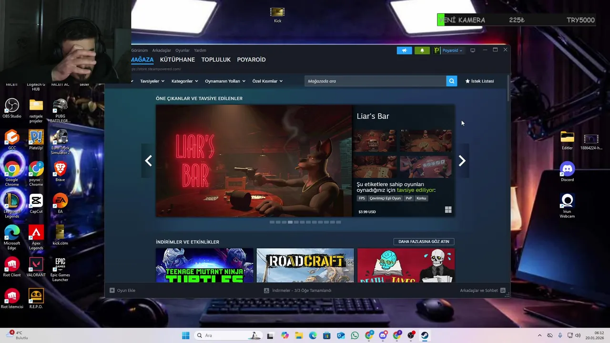Click the PvP tag on Liar's Bar

click(408, 198)
